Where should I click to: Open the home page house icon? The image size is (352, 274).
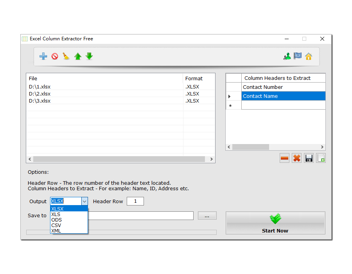click(309, 56)
